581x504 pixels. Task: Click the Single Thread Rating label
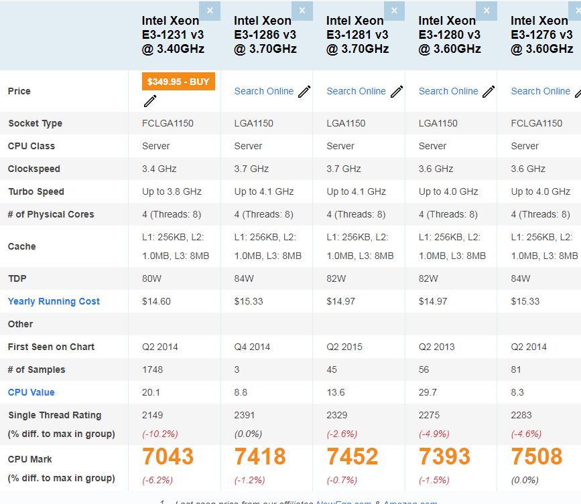pos(54,415)
